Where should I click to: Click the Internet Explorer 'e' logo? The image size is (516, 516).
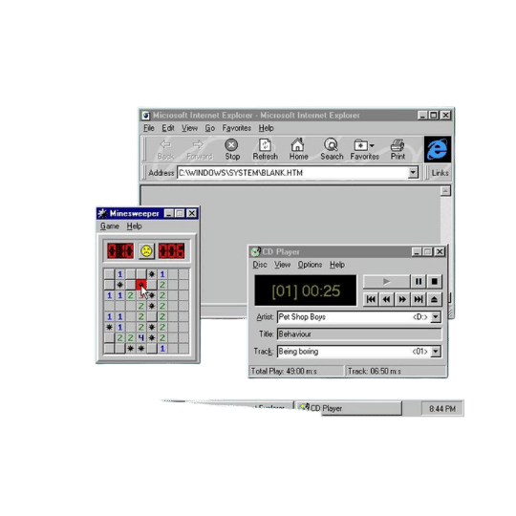(438, 149)
